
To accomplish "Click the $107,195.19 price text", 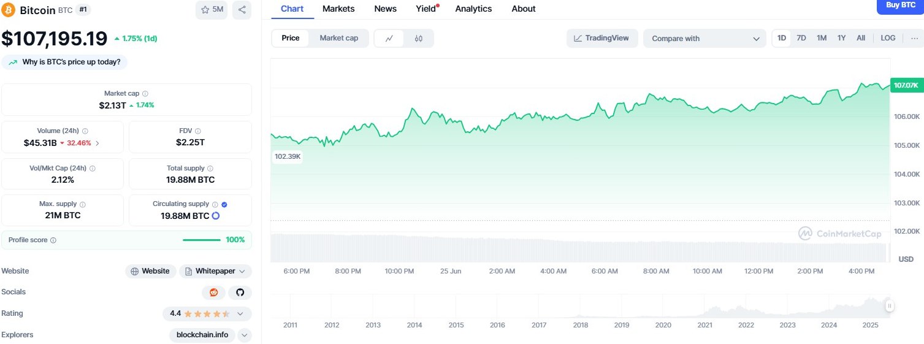I will pyautogui.click(x=54, y=39).
